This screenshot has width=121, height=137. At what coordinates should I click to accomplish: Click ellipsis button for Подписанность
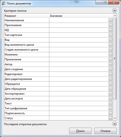[110, 113]
